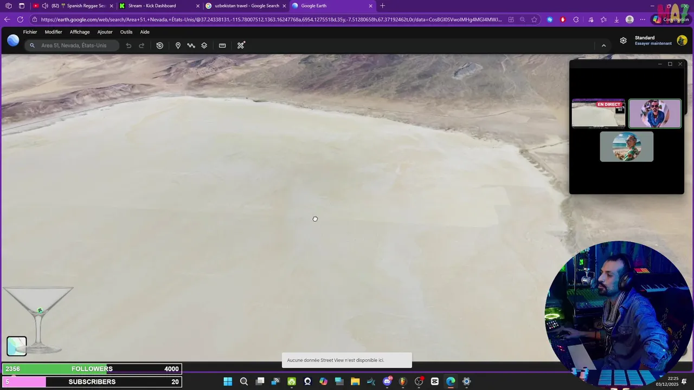Select the draw path or polygon tool

click(x=191, y=45)
